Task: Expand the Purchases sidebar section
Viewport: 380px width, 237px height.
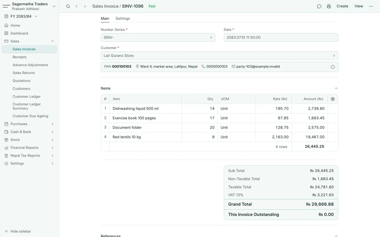Action: (53, 124)
